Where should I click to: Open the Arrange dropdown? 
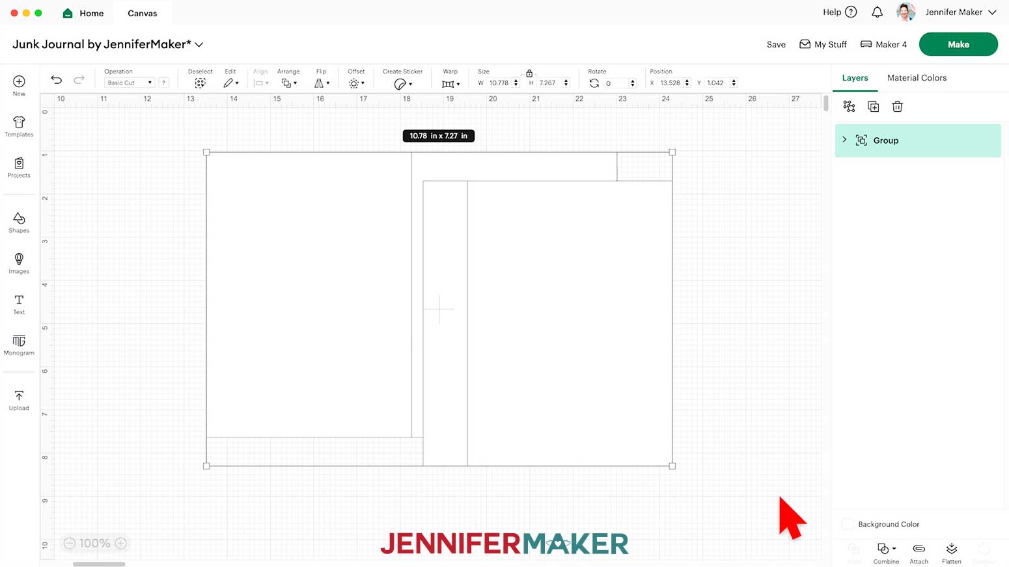[x=289, y=83]
